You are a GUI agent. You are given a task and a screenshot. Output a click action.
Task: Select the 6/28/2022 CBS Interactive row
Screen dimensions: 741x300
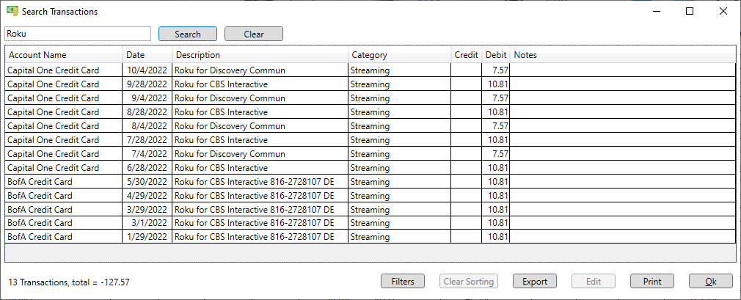click(370, 168)
